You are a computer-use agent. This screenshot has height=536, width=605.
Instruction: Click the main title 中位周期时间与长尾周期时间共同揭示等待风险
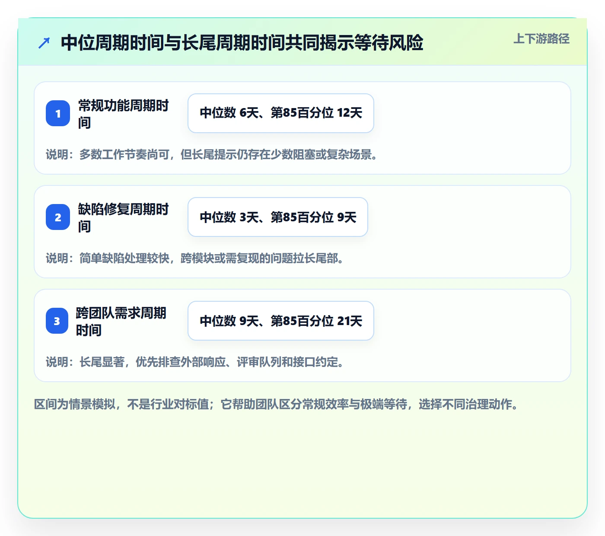coord(242,43)
